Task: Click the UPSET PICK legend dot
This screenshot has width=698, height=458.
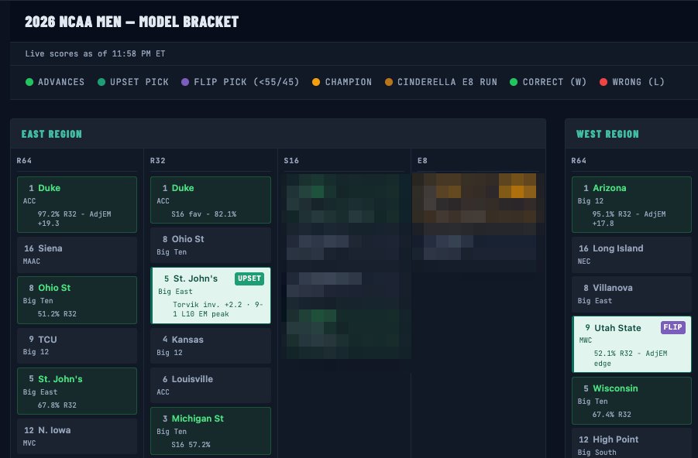Action: click(x=101, y=82)
